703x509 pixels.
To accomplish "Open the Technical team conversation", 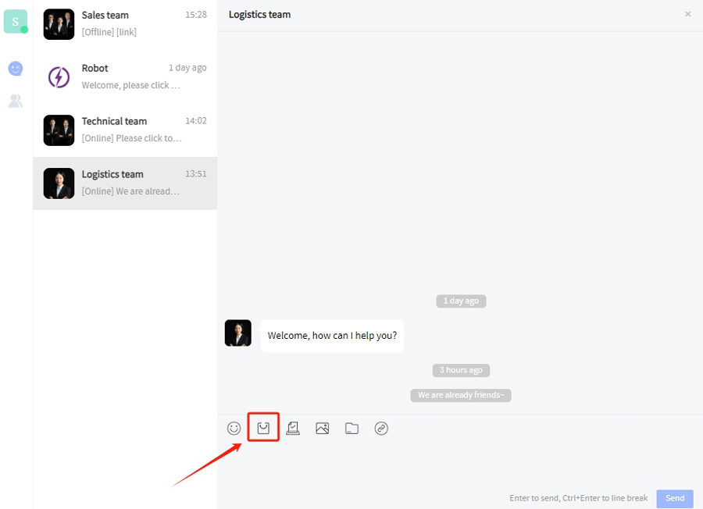I will (x=125, y=130).
